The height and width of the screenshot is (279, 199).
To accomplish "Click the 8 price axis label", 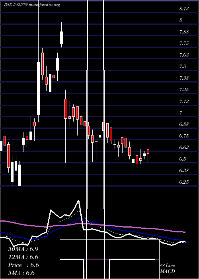I will point(181,20).
